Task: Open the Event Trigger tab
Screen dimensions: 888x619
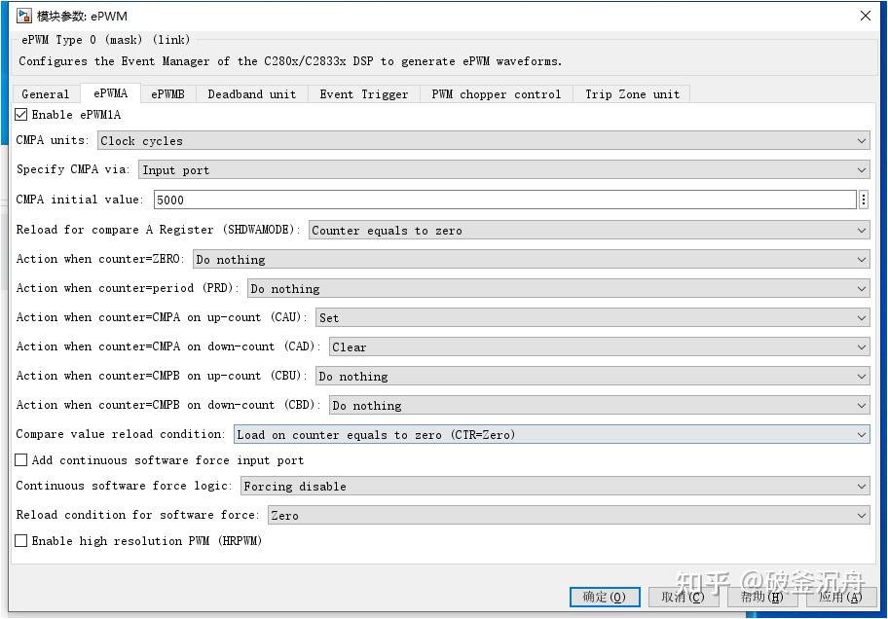Action: point(363,93)
